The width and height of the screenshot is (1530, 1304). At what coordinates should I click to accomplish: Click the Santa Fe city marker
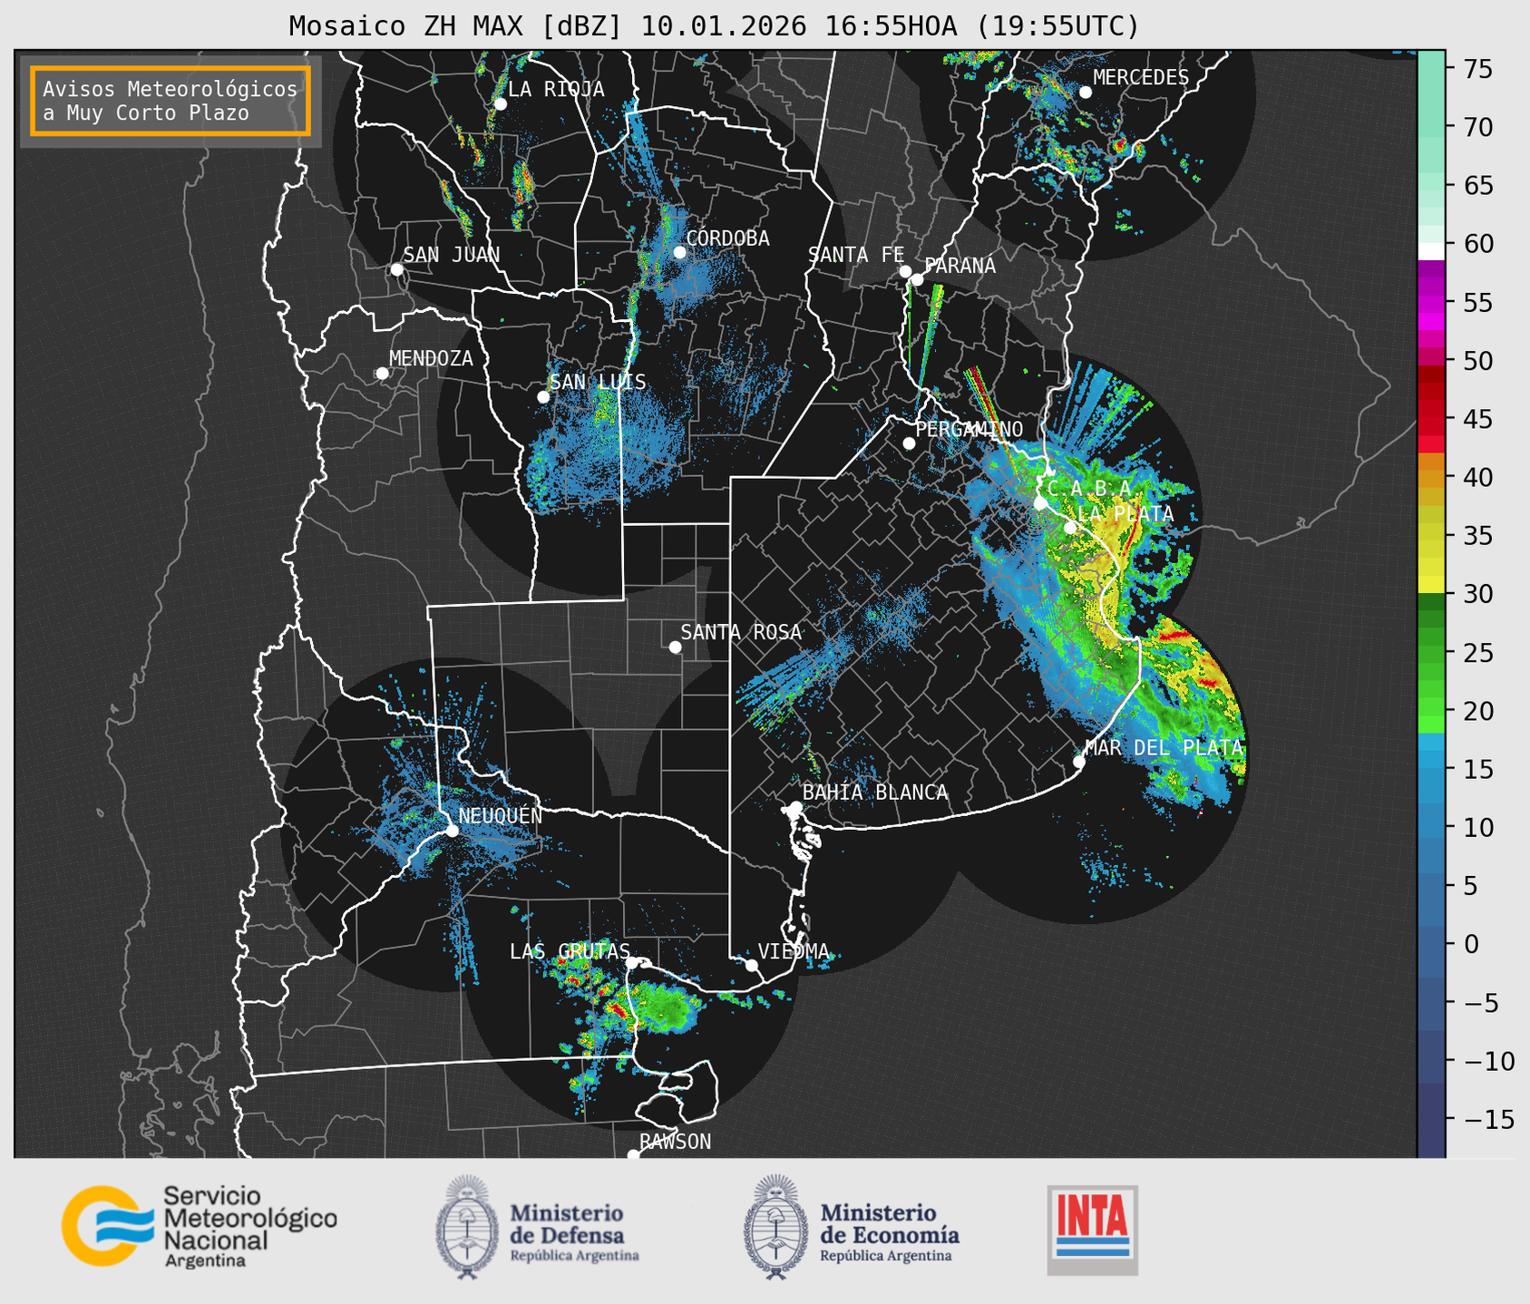pyautogui.click(x=905, y=271)
